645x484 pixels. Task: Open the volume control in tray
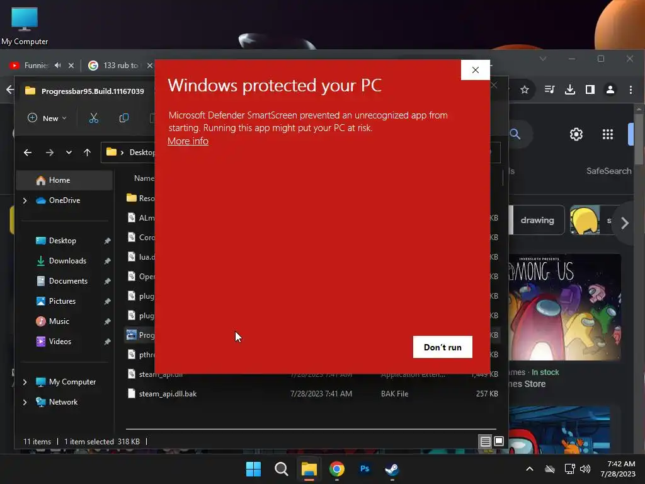tap(585, 469)
